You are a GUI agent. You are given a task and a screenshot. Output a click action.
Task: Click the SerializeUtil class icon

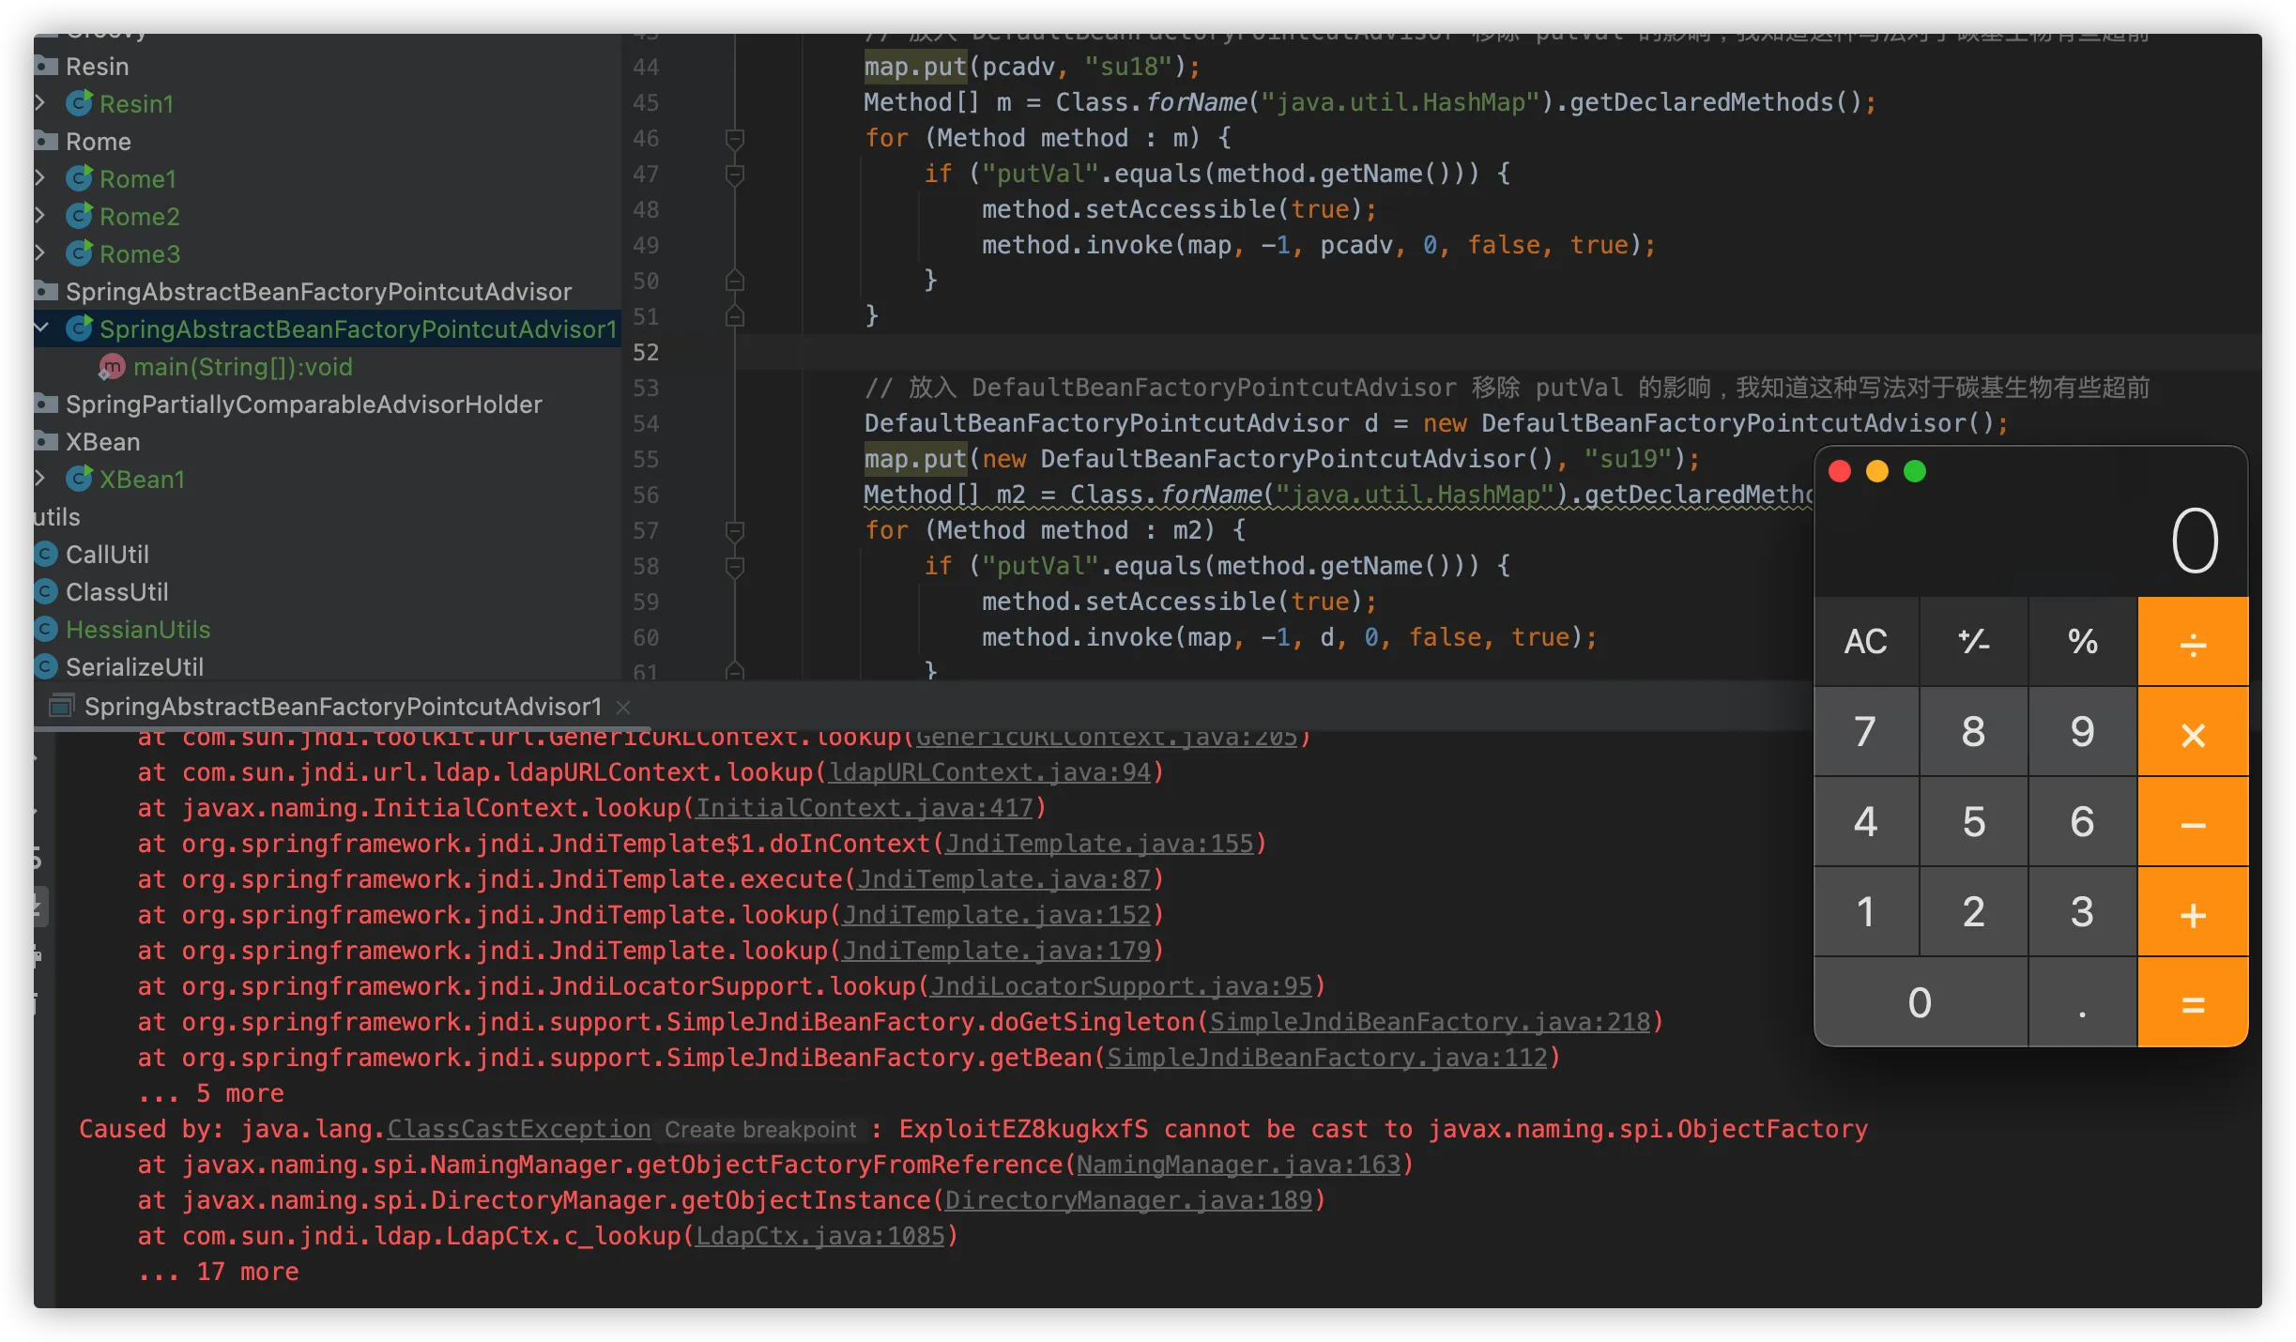coord(46,667)
